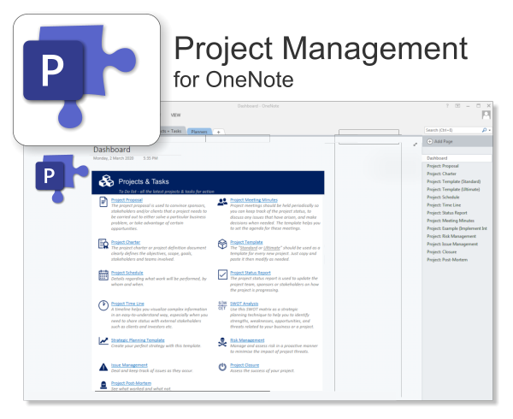Open the Risk Management link
Image resolution: width=513 pixels, height=419 pixels.
[x=247, y=340]
